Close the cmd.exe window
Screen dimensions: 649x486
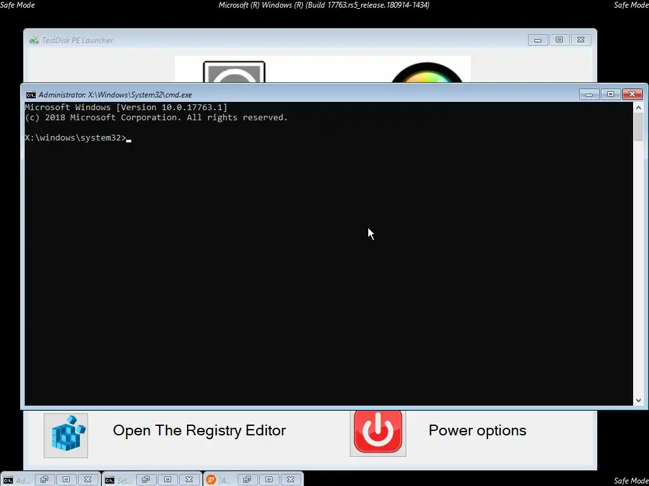pyautogui.click(x=632, y=95)
